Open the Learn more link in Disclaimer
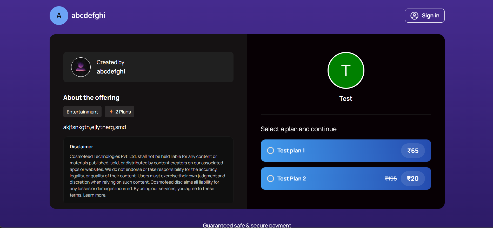 (95, 195)
